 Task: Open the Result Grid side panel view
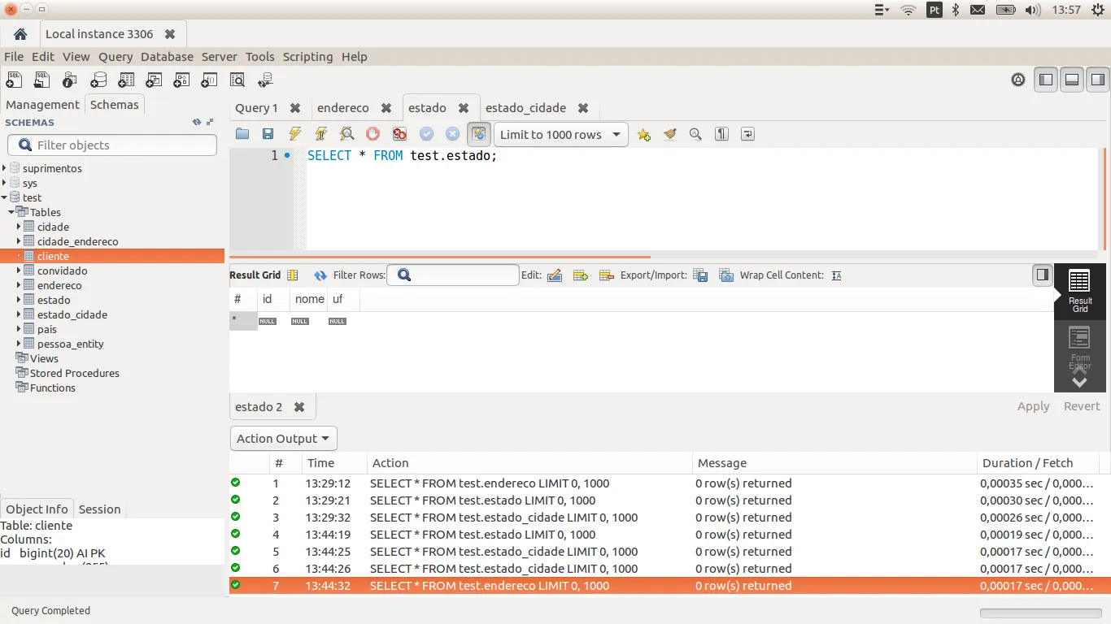tap(1079, 290)
